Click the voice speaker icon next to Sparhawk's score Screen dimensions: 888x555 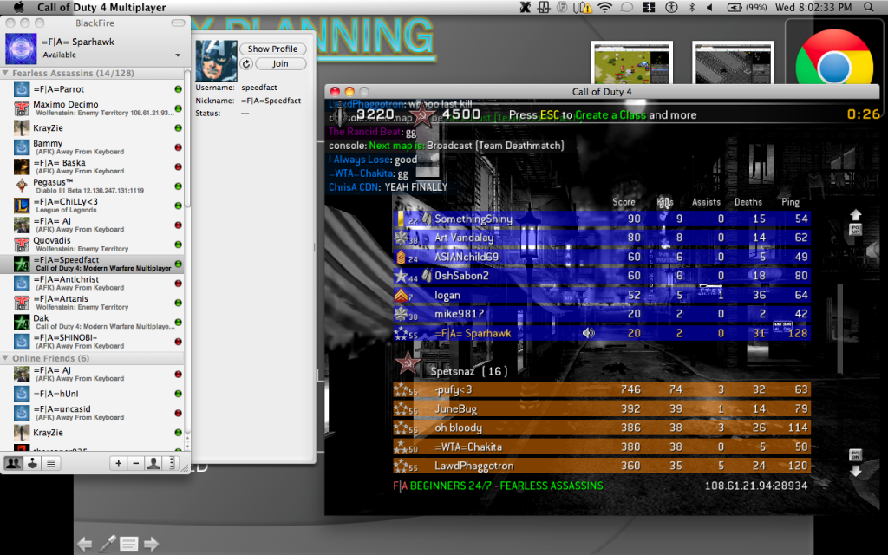click(589, 333)
